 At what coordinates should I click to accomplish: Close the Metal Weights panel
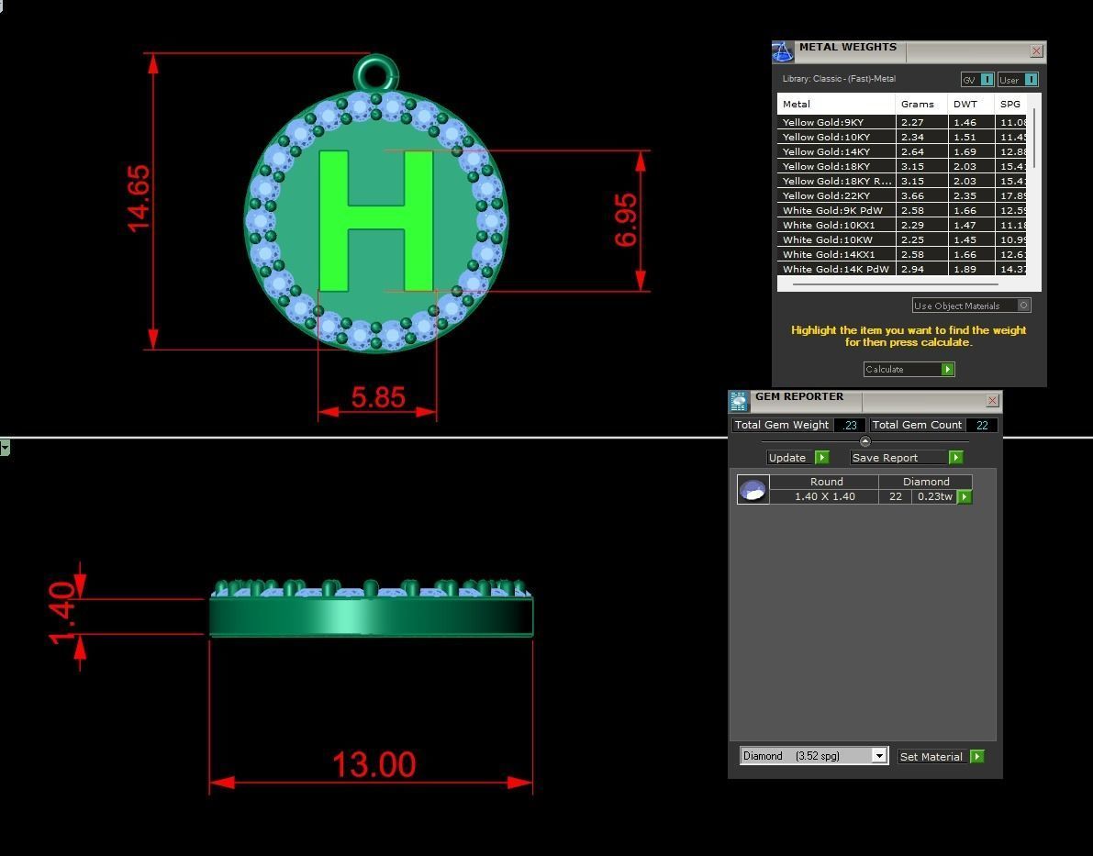[1036, 50]
